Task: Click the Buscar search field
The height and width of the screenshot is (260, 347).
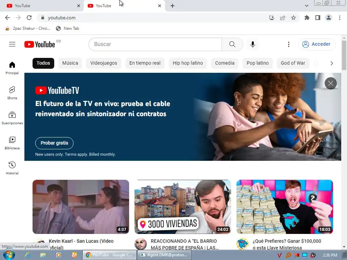Action: (x=155, y=44)
